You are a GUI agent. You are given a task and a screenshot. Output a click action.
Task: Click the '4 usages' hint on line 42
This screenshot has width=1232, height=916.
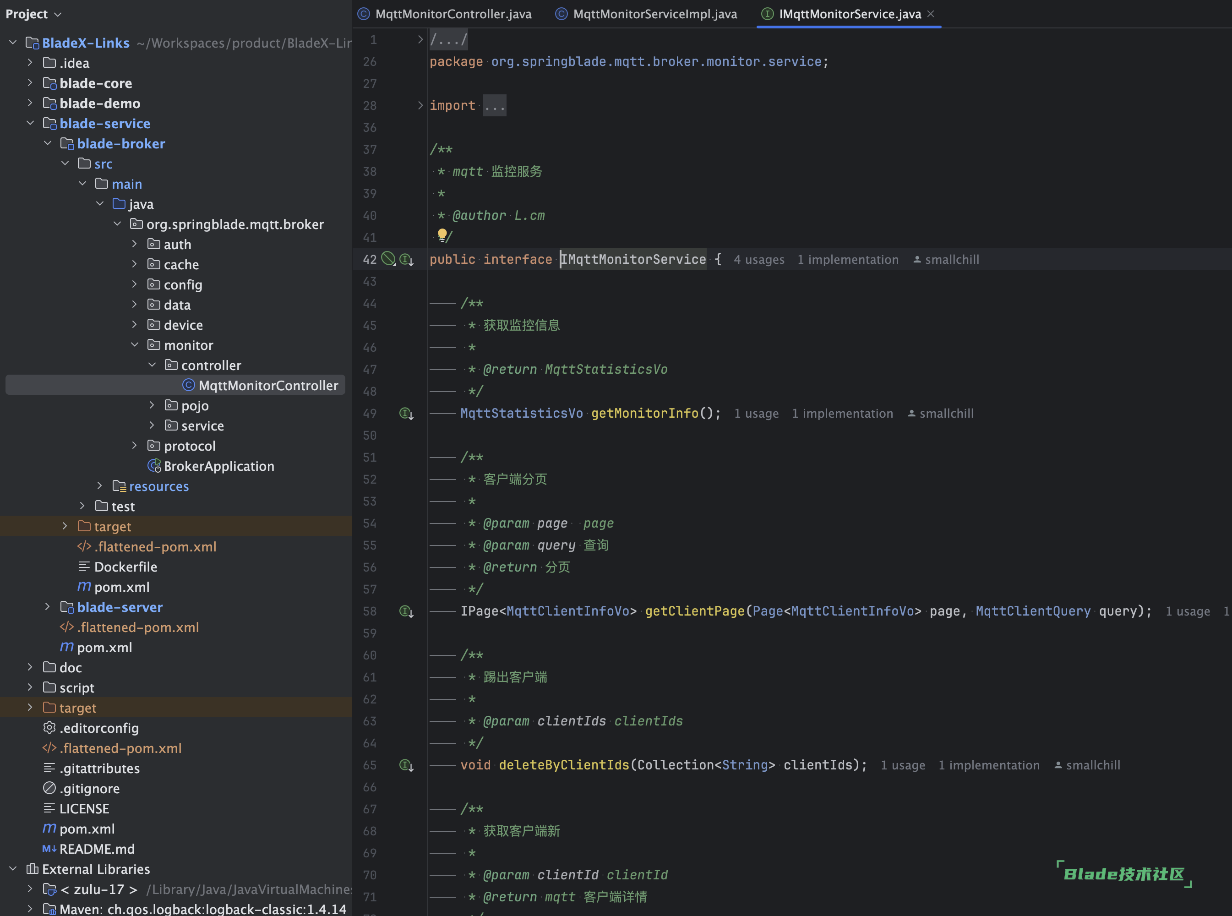pos(759,260)
